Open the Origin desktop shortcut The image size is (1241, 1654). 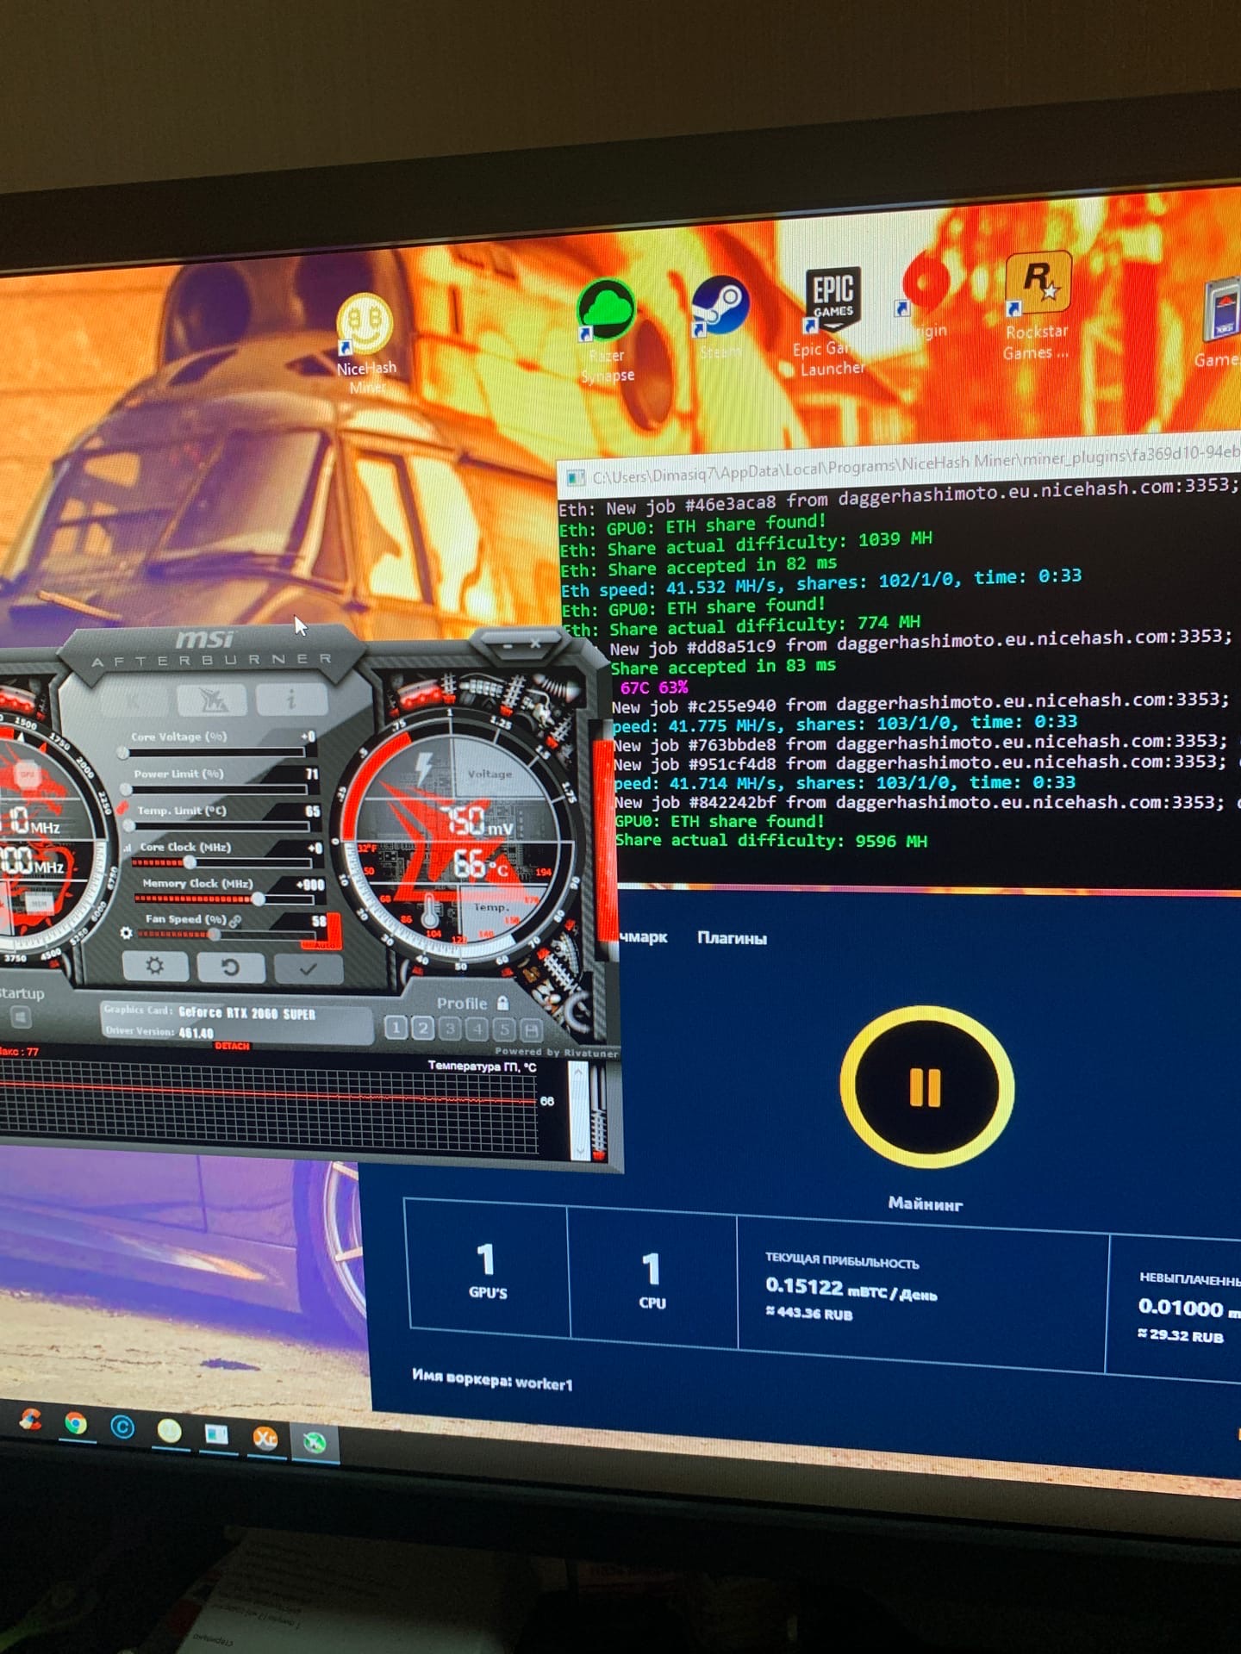click(x=922, y=297)
